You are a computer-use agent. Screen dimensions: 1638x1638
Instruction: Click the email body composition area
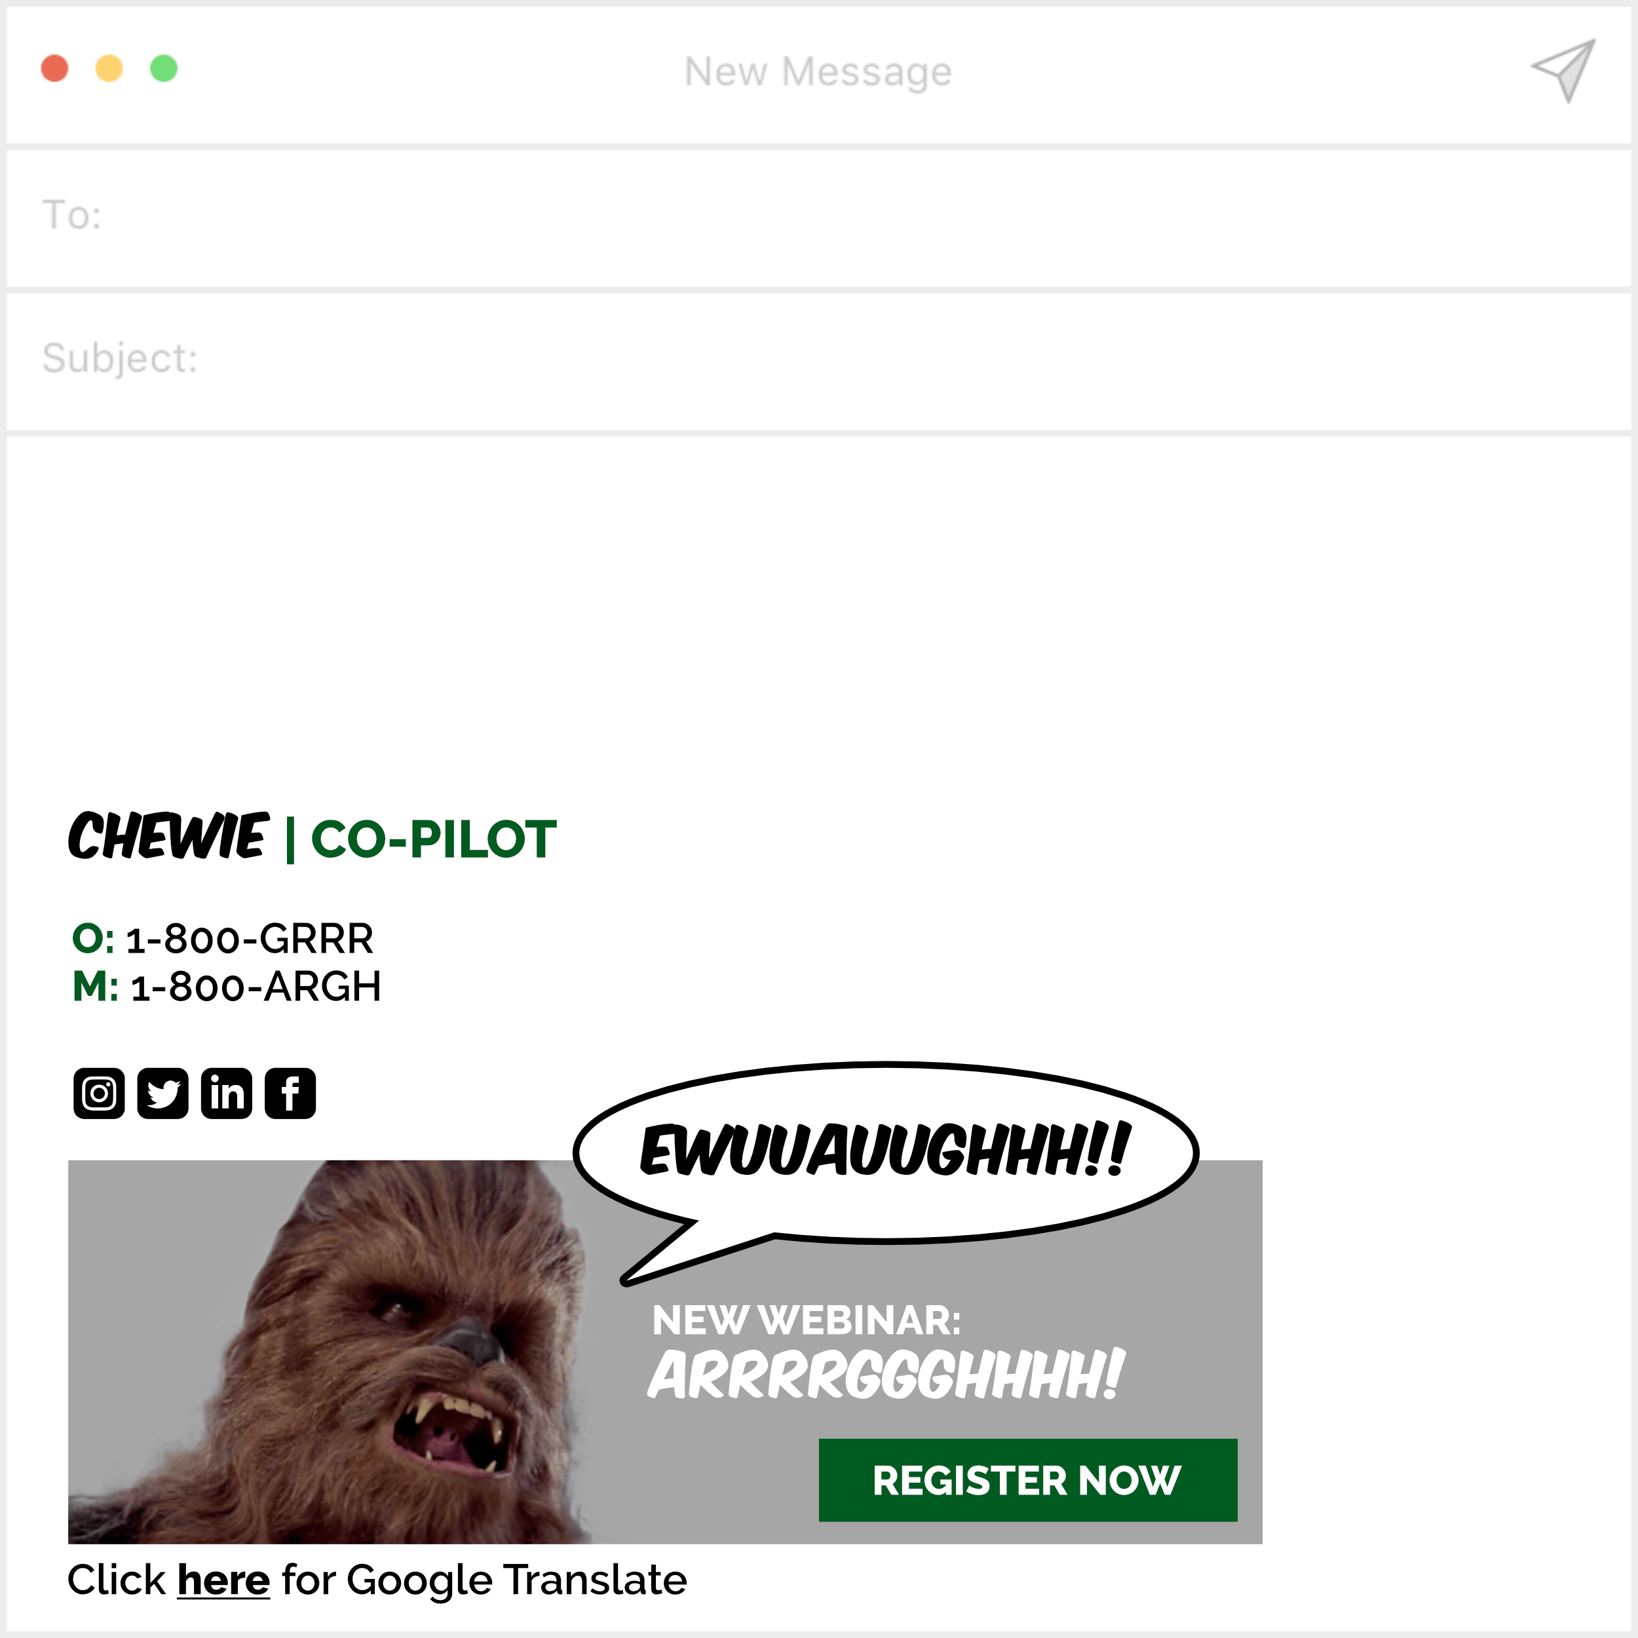tap(819, 600)
